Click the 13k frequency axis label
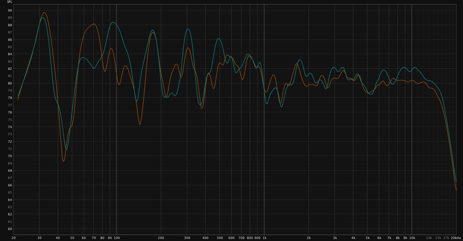The height and width of the screenshot is (241, 463). [429, 238]
